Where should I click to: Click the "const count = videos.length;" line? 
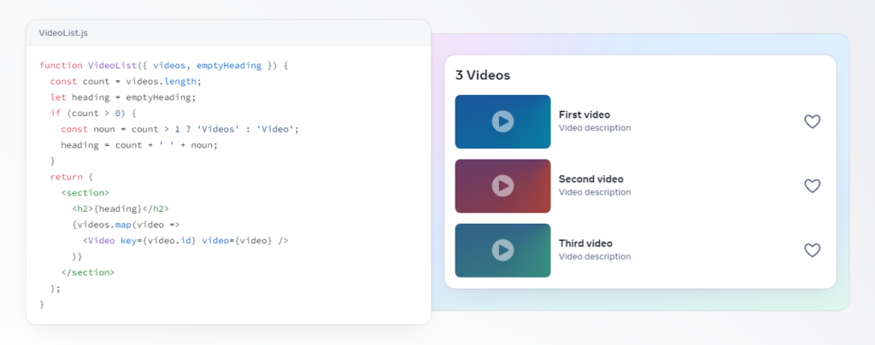click(x=126, y=81)
